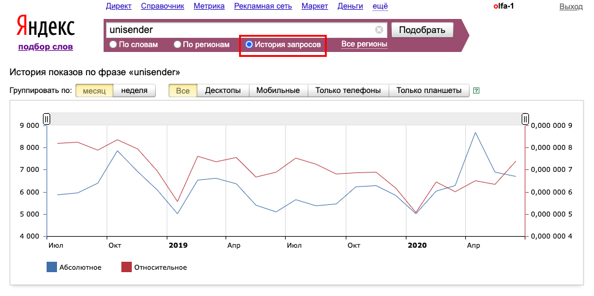
Task: Open the green help question mark icon
Action: click(x=476, y=91)
